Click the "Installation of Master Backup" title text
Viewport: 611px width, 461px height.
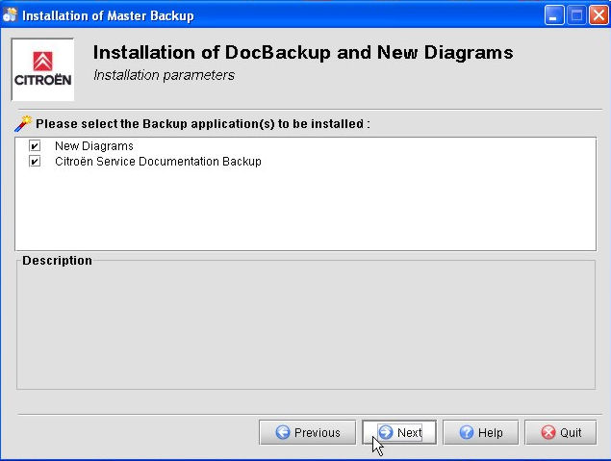(107, 15)
